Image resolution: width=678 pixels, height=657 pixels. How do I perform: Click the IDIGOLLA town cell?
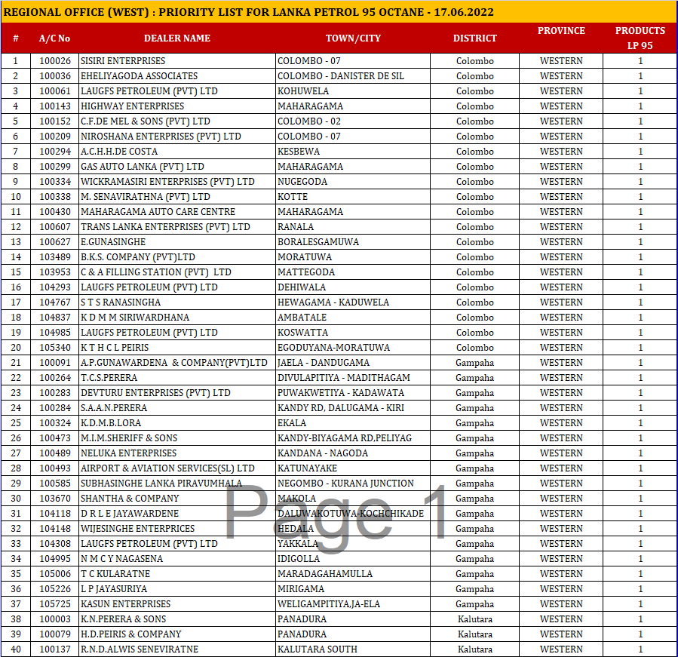click(353, 559)
